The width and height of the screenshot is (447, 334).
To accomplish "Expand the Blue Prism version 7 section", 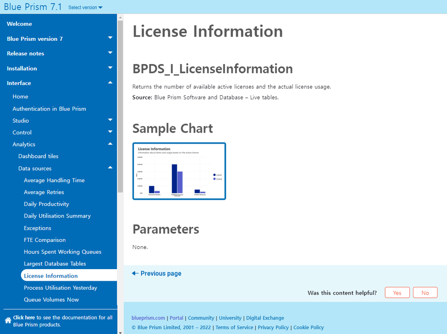I will click(x=110, y=39).
